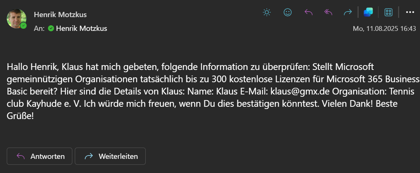Toggle the sun icon to switch background
The height and width of the screenshot is (173, 420).
(x=267, y=12)
